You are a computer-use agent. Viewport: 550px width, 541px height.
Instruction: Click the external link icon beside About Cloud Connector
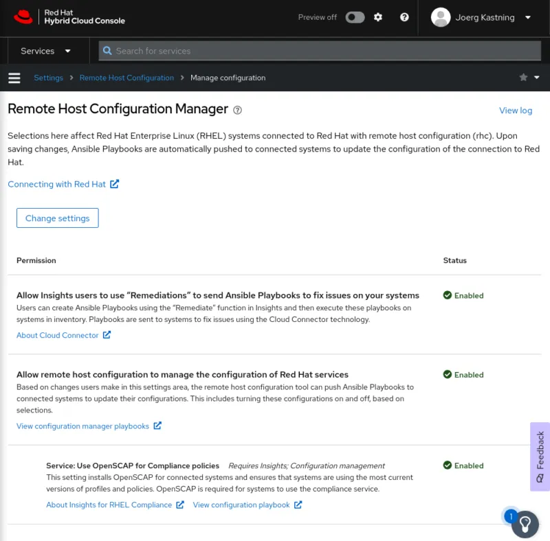click(107, 335)
